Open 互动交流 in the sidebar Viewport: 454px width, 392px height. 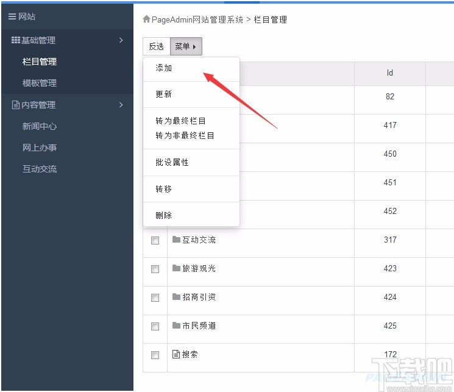40,169
